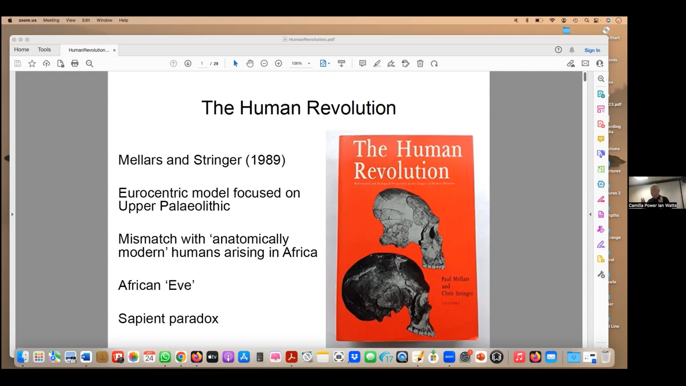Open Spotlight search in menu bar
686x386 pixels.
click(x=587, y=20)
